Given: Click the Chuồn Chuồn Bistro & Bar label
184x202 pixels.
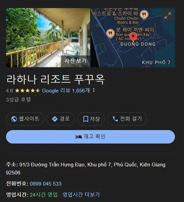Looking at the screenshot, I should click(x=126, y=21).
